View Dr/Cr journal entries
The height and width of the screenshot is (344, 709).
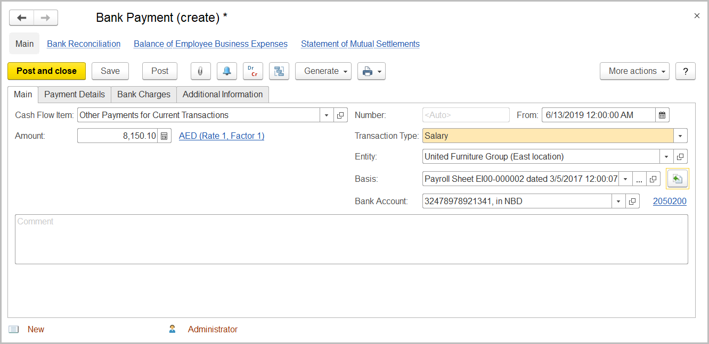[252, 71]
